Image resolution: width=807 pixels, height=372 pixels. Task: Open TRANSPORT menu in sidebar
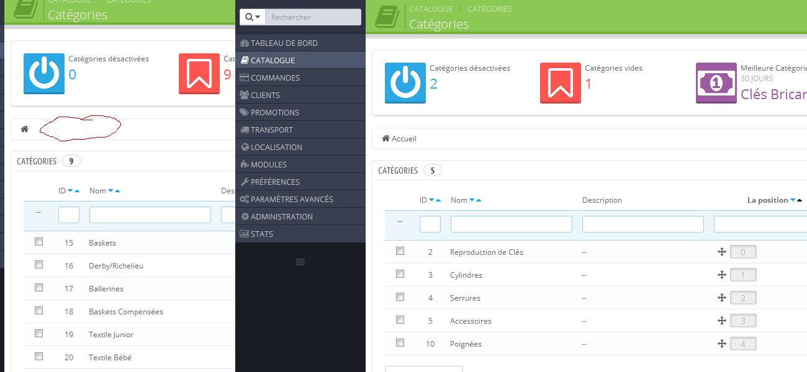(300, 130)
